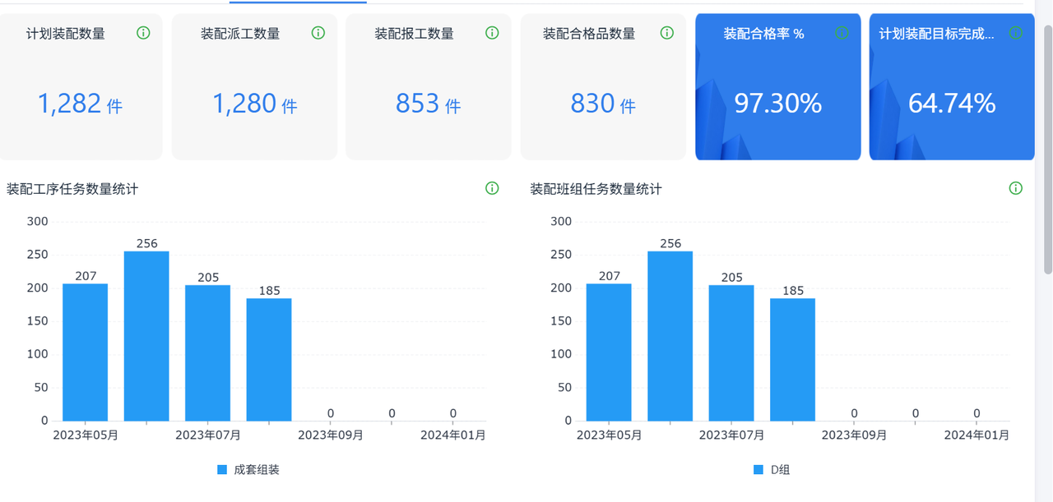The height and width of the screenshot is (502, 1053).
Task: Toggle the D组 legend entry
Action: [x=772, y=470]
